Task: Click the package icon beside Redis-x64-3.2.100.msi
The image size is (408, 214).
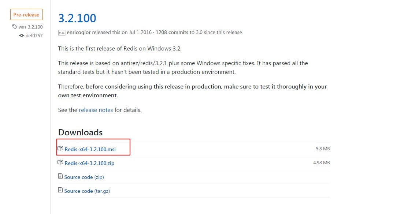Action: click(x=61, y=148)
